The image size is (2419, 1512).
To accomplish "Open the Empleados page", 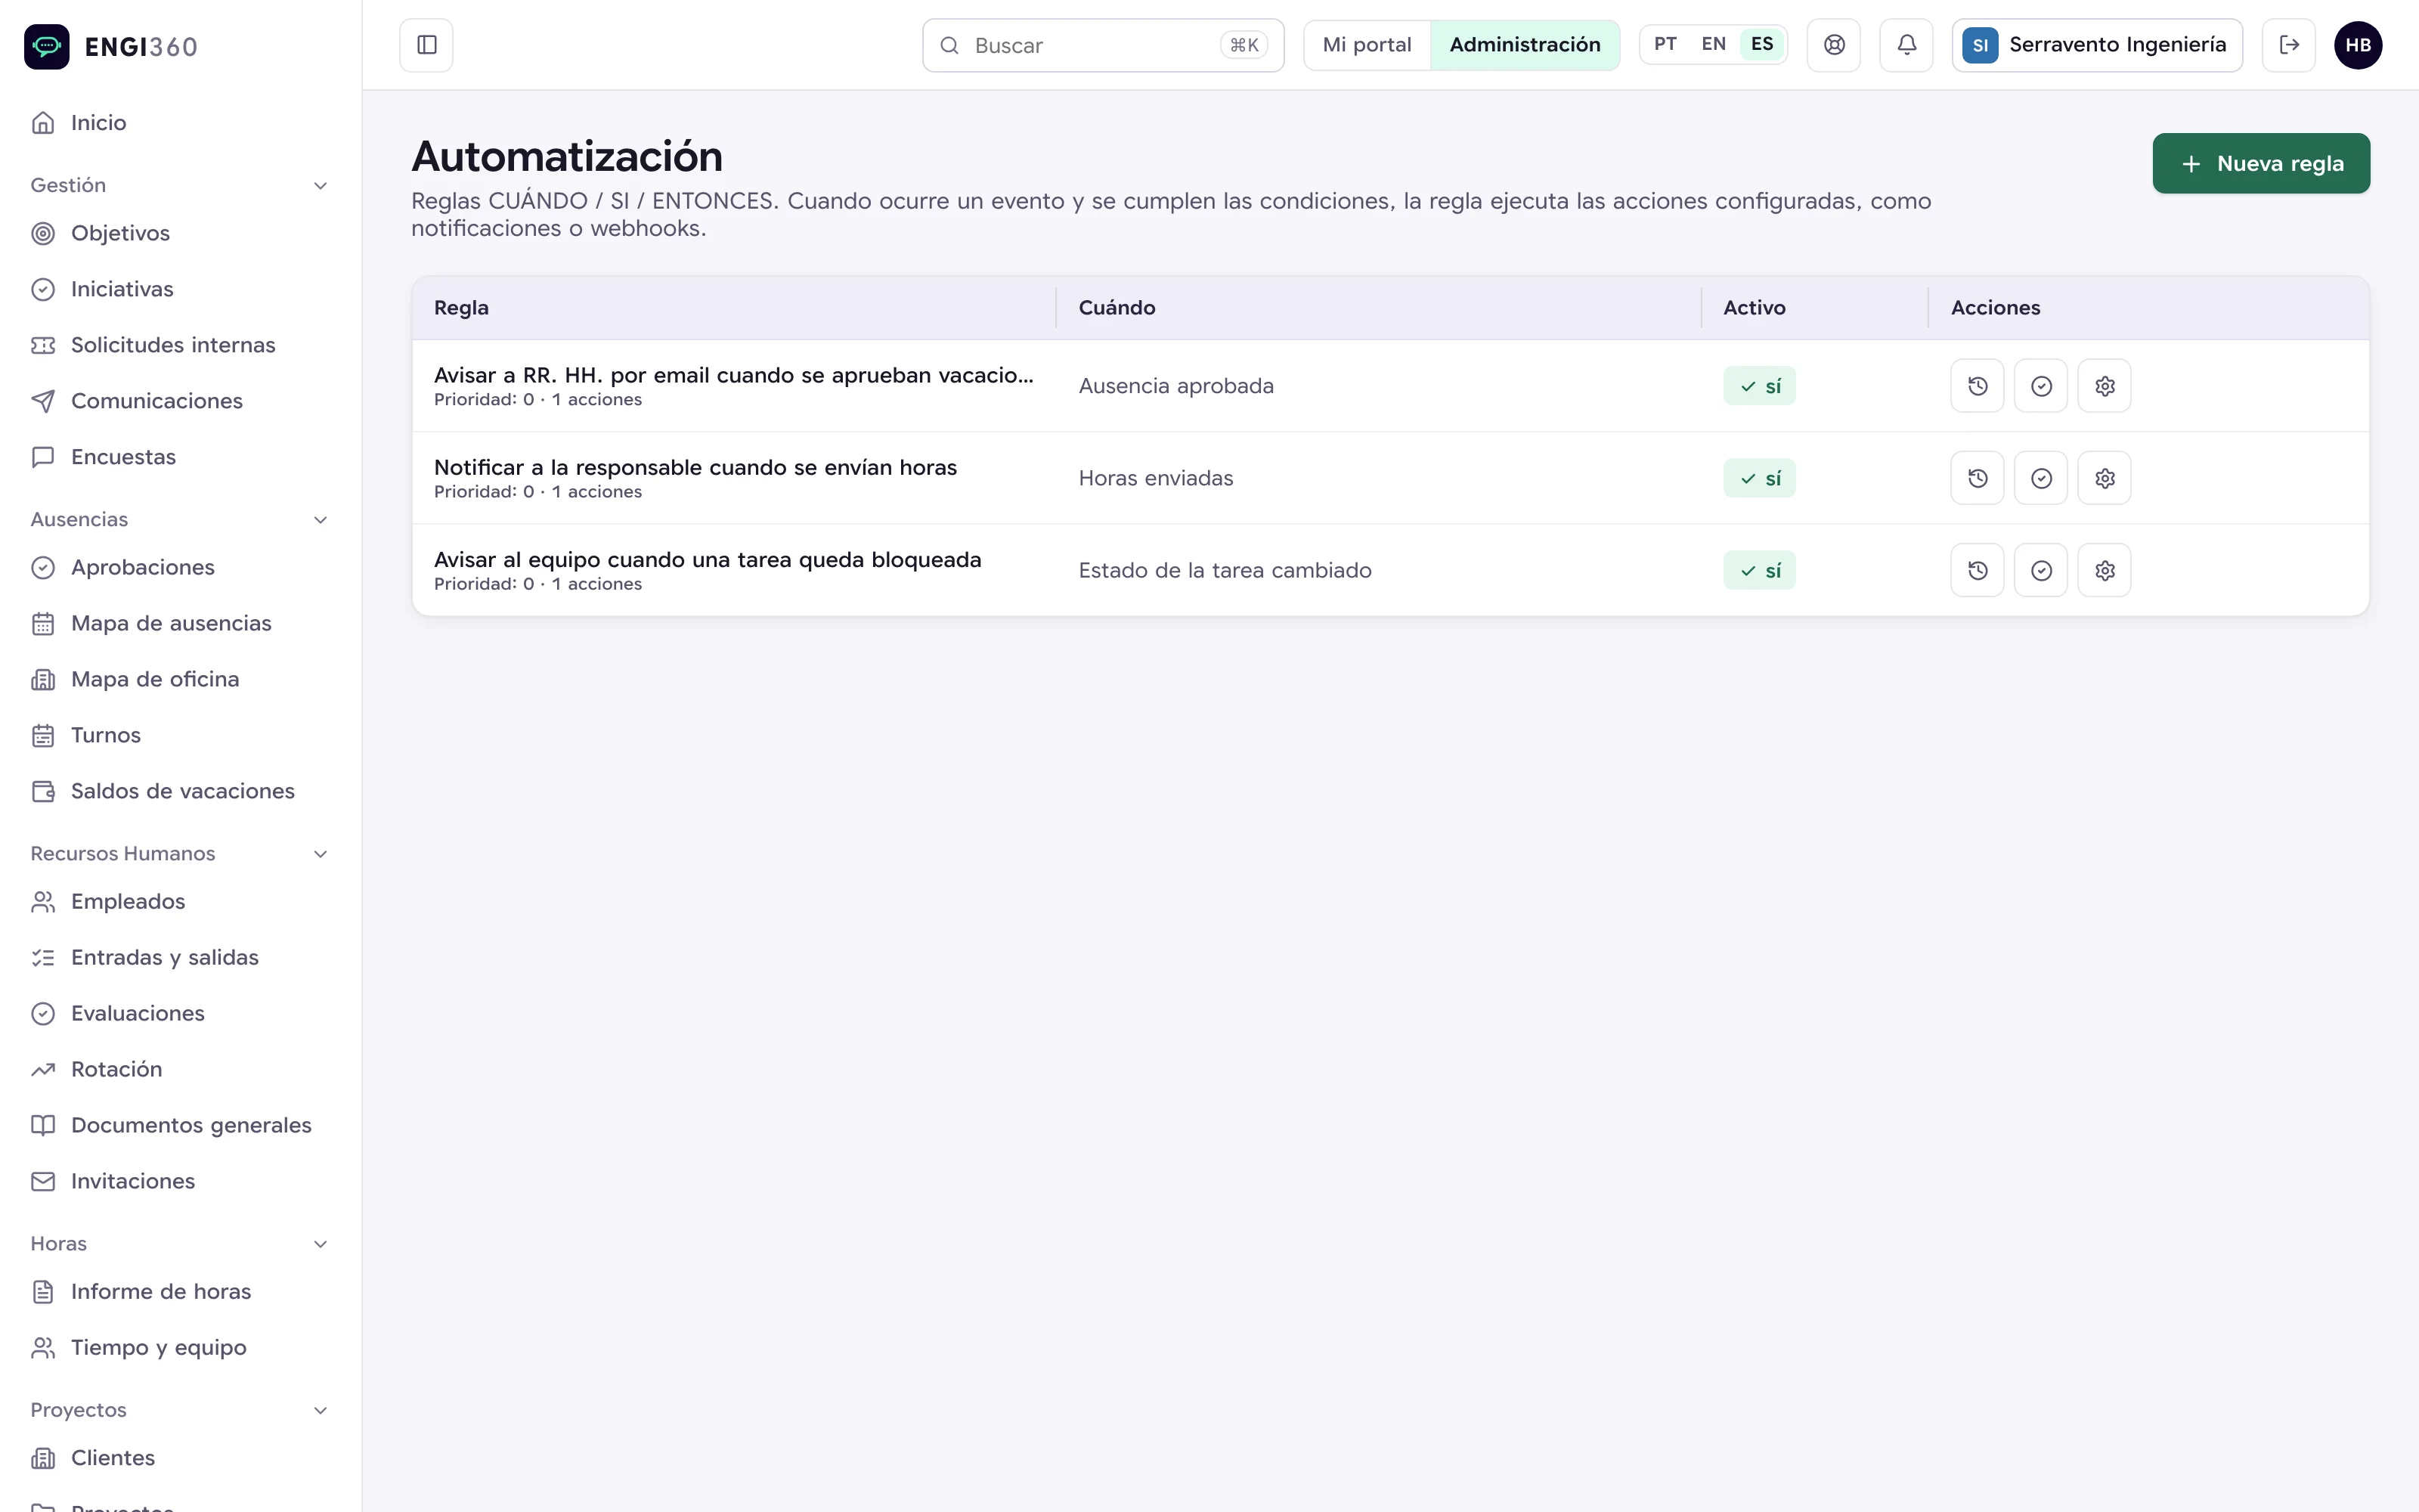I will pyautogui.click(x=180, y=901).
